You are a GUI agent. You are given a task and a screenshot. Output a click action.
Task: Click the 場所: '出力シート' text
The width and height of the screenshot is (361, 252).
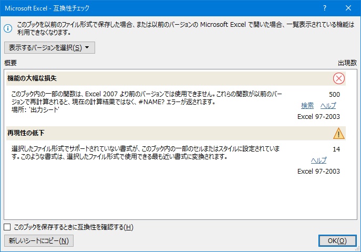[x=35, y=110]
